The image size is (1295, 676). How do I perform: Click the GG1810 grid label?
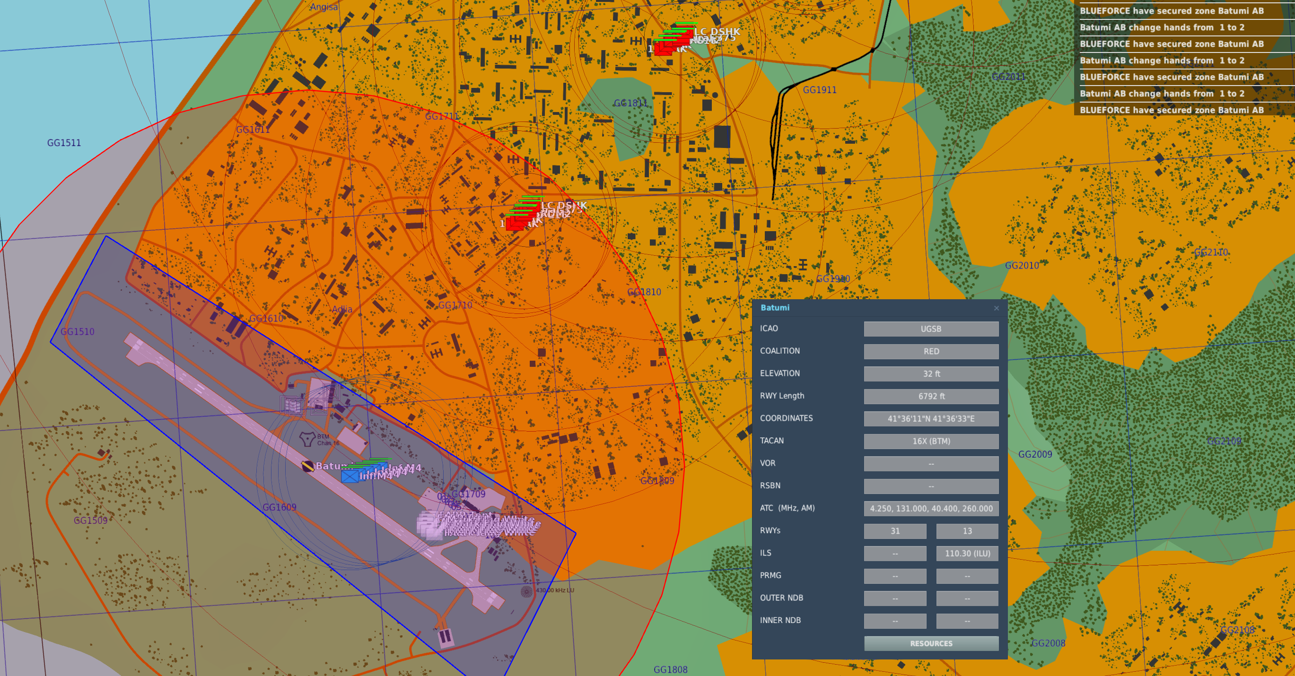click(x=644, y=292)
